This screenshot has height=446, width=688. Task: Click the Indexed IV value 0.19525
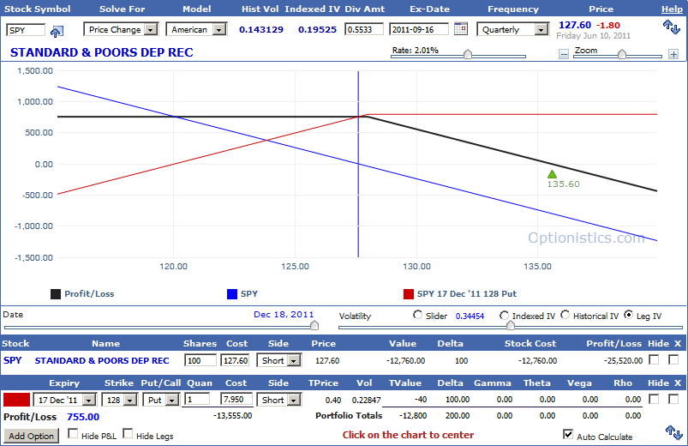317,29
